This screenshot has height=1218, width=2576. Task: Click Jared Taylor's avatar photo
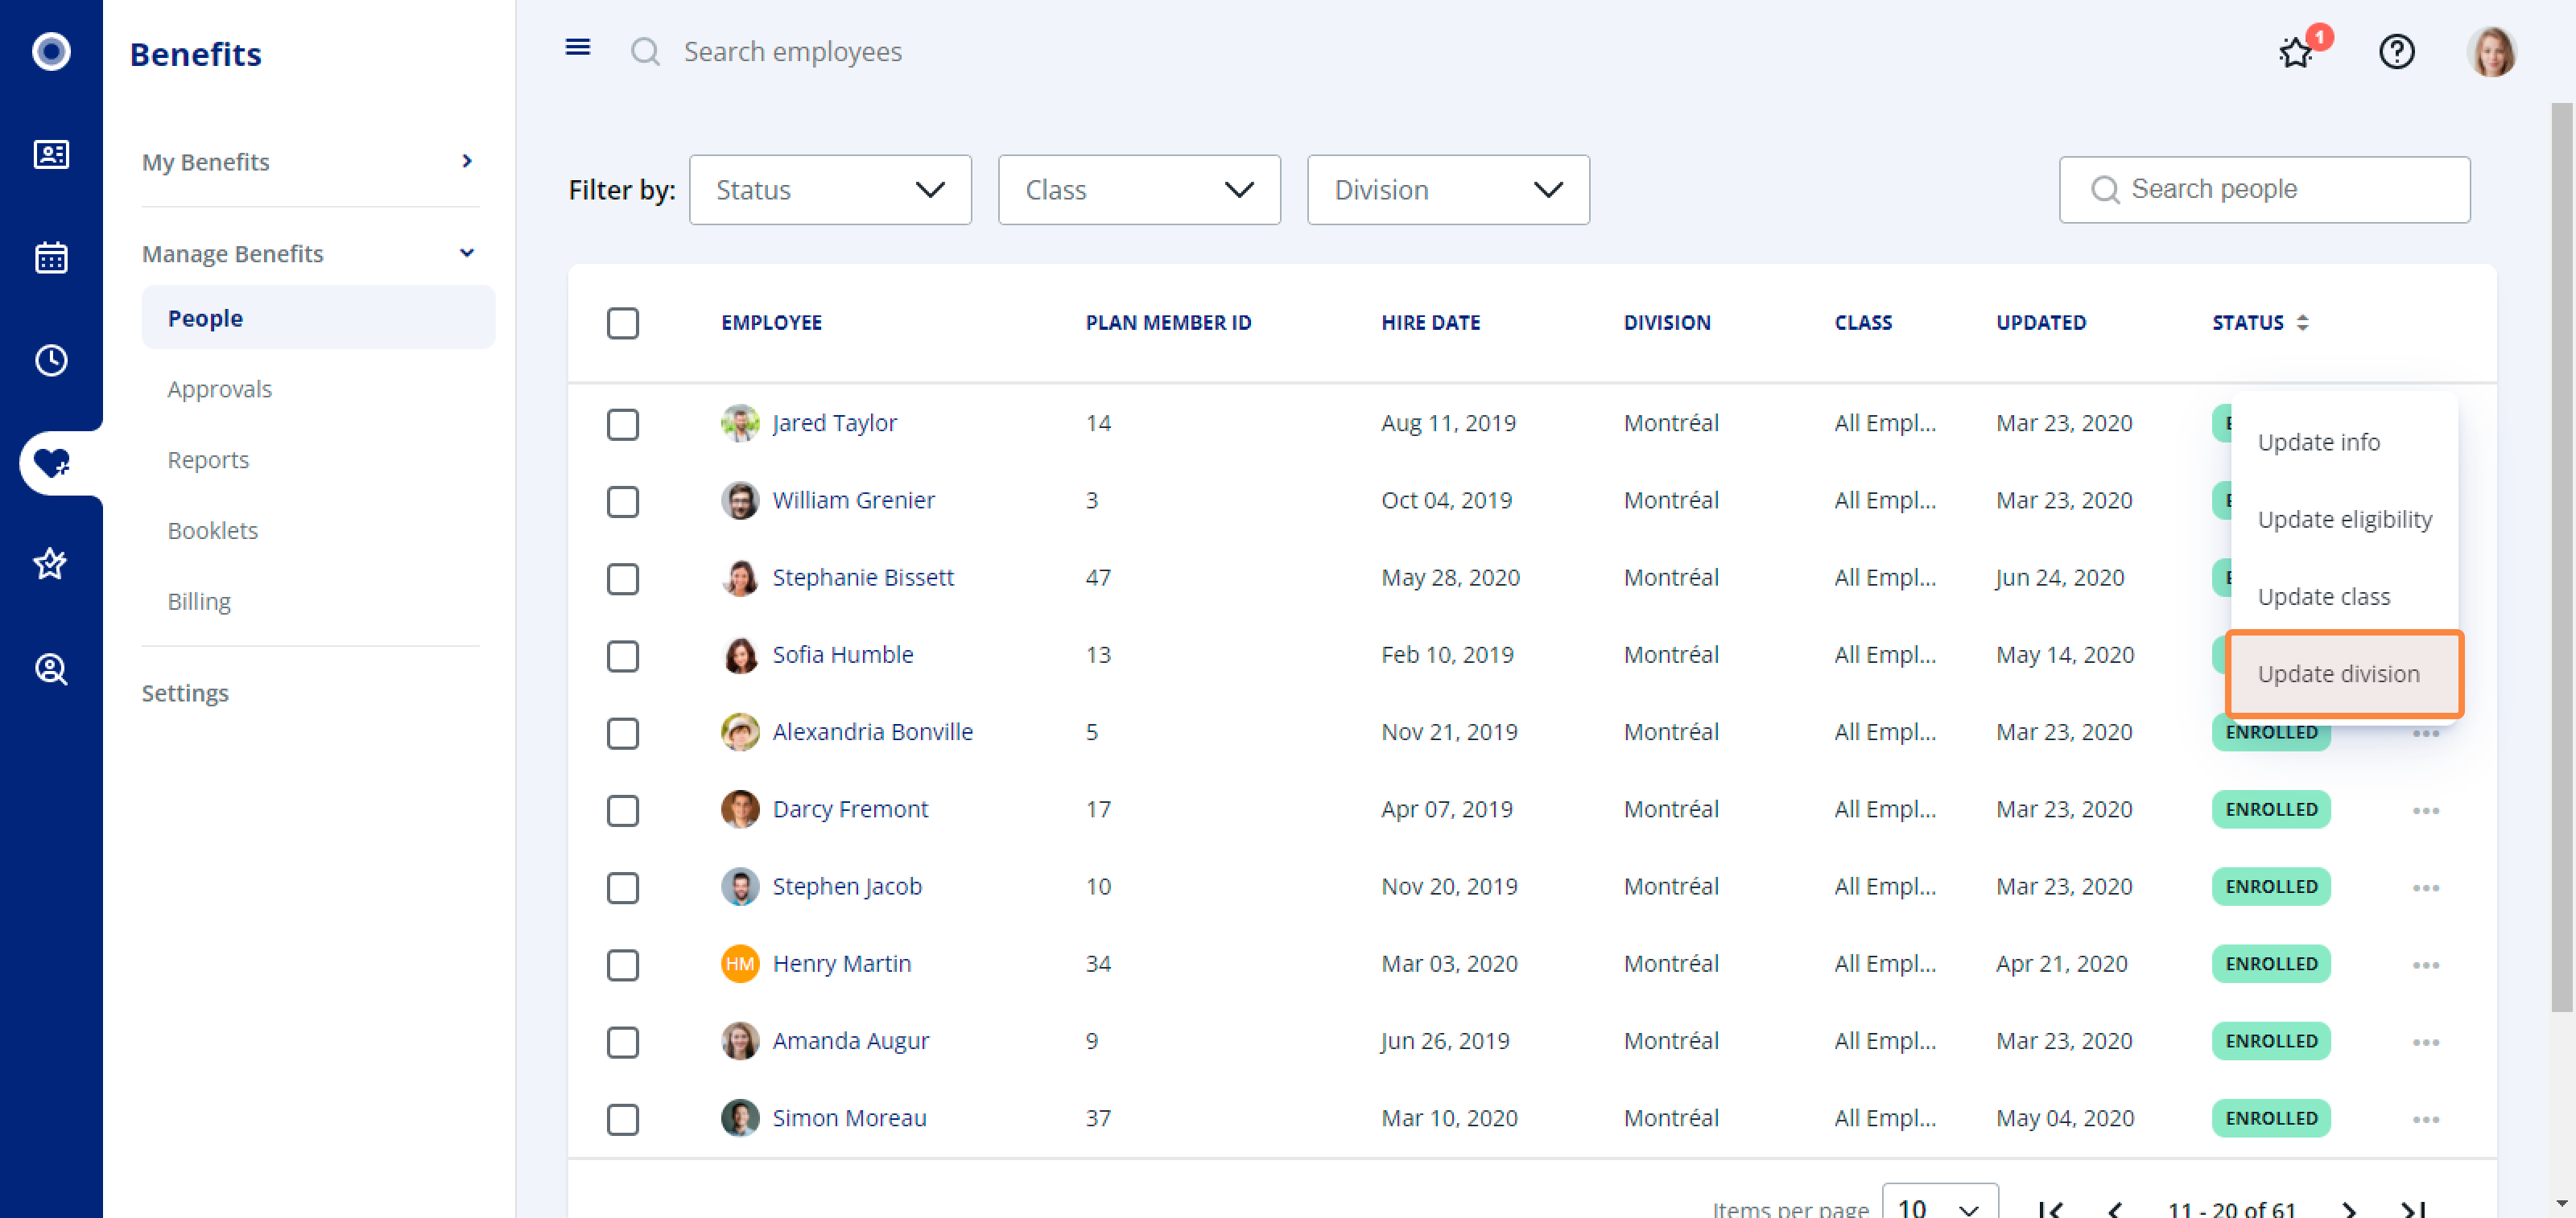click(740, 422)
